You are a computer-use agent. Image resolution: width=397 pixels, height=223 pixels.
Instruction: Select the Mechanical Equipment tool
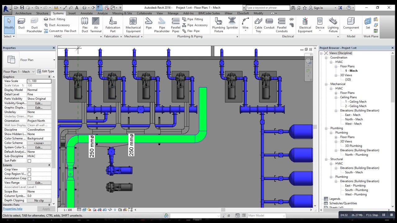(x=133, y=25)
